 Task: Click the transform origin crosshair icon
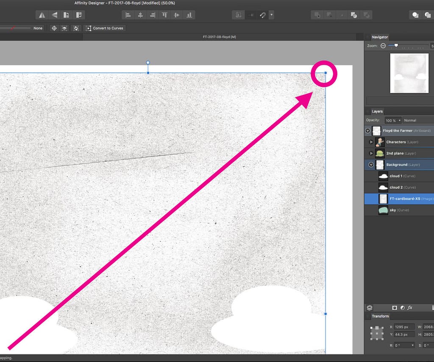[54, 28]
